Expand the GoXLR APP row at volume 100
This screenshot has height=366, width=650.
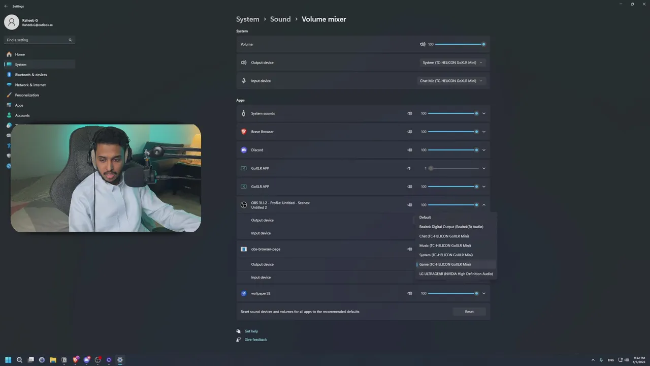[484, 187]
